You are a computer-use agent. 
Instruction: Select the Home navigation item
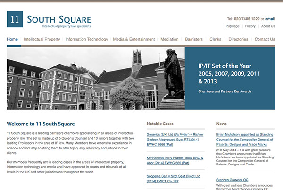pos(12,39)
